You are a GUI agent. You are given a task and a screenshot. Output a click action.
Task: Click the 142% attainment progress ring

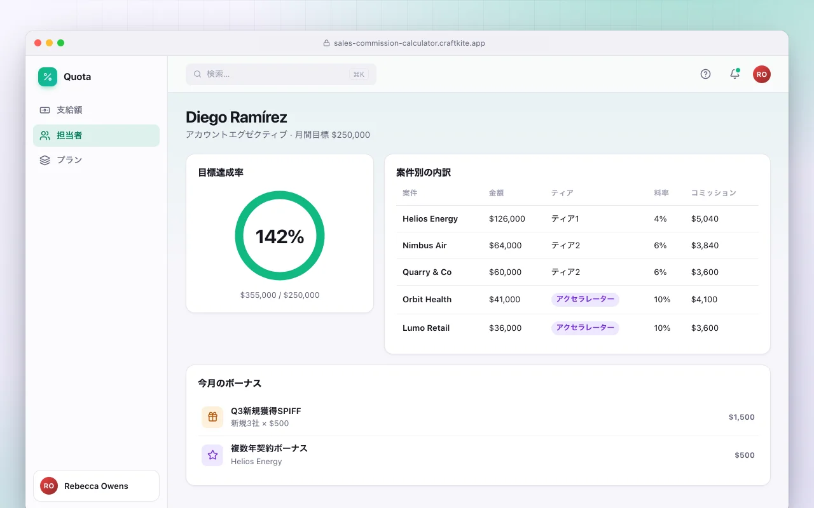[280, 236]
